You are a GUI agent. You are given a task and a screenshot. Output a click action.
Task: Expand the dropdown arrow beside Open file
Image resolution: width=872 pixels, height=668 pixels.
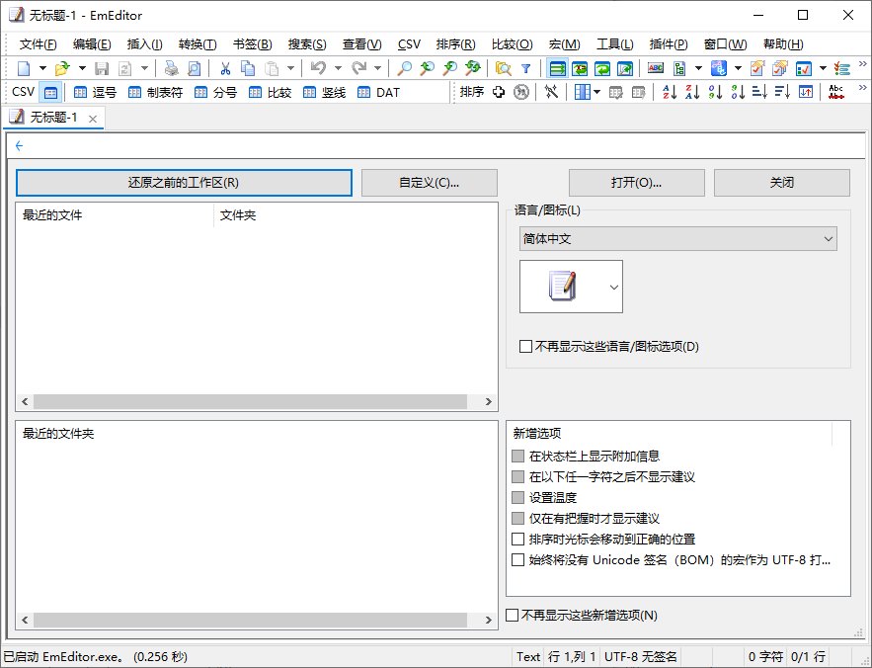(x=82, y=68)
